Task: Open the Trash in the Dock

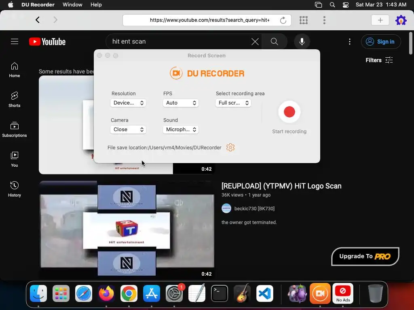Action: pos(376,293)
